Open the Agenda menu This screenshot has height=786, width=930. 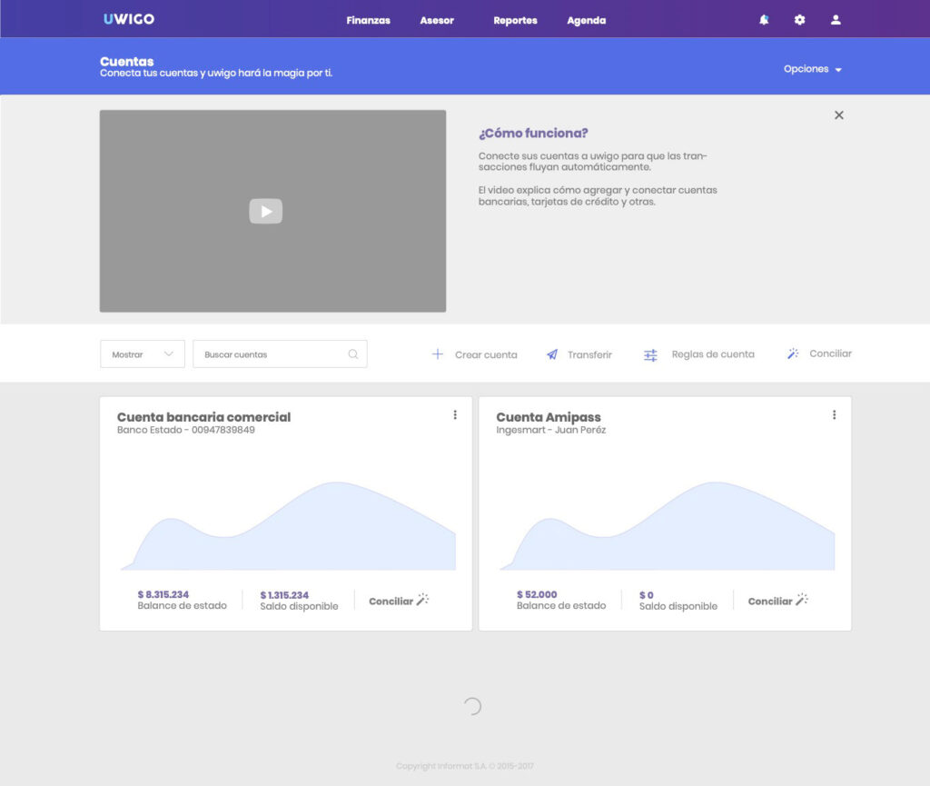coord(586,20)
